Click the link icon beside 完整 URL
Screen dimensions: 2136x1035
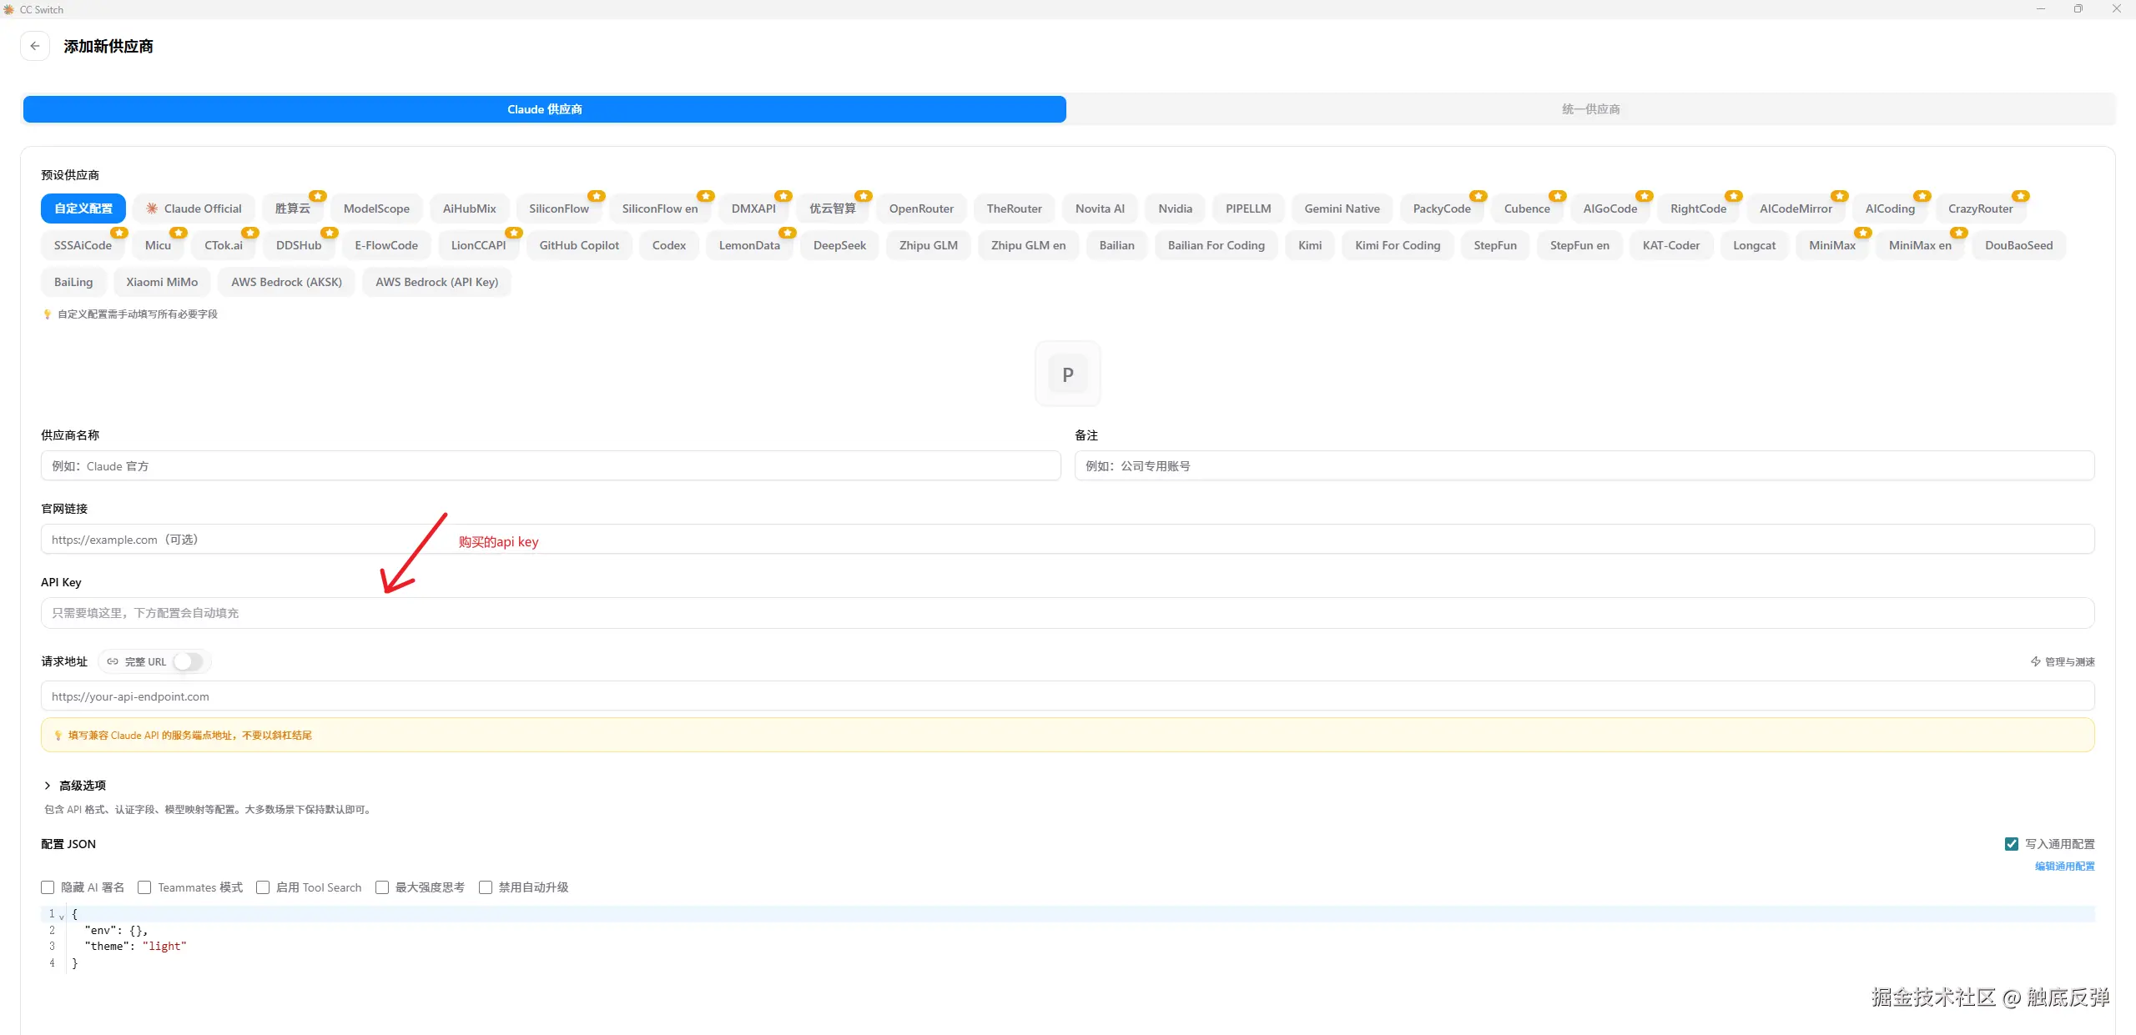point(113,661)
